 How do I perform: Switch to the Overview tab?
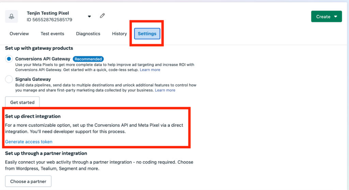tap(19, 34)
